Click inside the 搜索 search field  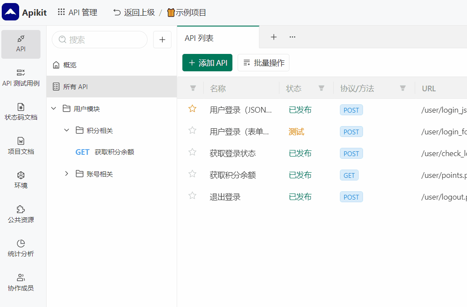point(99,40)
